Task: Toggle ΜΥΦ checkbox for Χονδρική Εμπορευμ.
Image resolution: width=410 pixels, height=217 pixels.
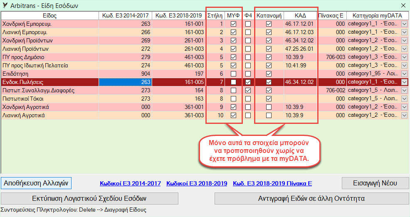Action: pyautogui.click(x=233, y=24)
